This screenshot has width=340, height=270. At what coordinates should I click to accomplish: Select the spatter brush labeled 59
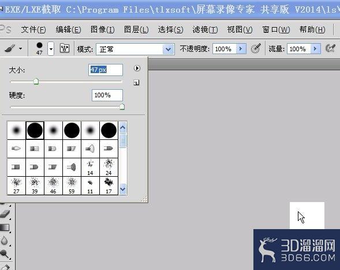point(72,186)
